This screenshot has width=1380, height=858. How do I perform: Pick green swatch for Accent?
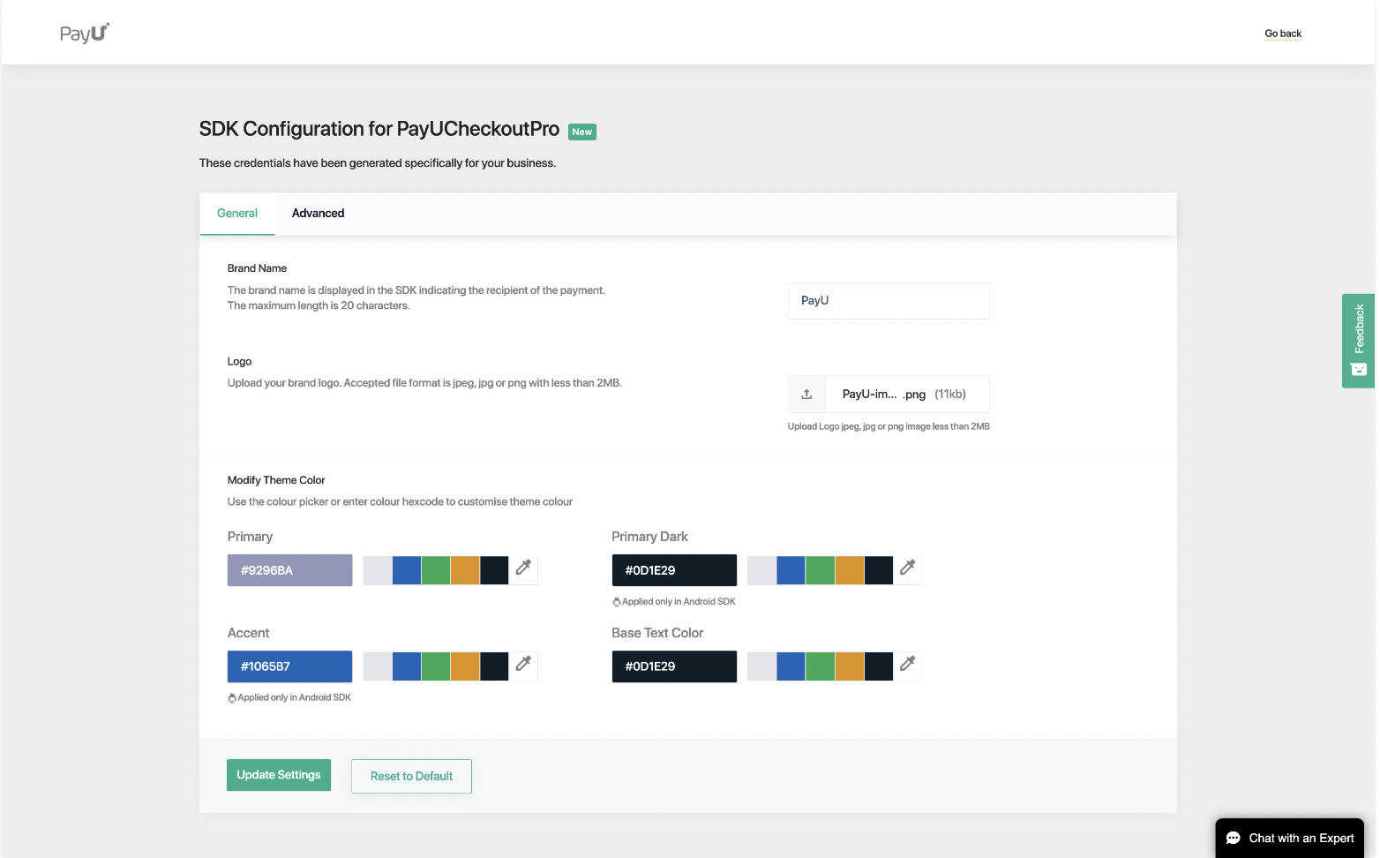(436, 666)
